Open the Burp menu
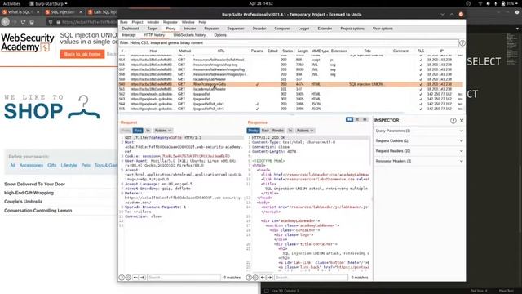This screenshot has height=294, width=522. coord(123,22)
